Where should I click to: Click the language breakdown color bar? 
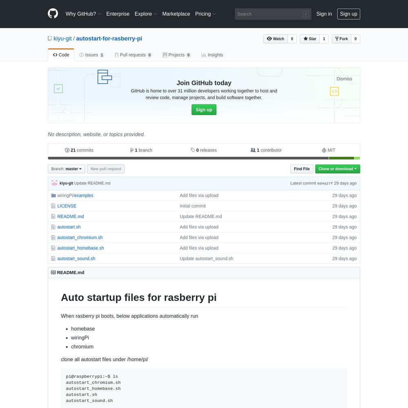pyautogui.click(x=204, y=158)
